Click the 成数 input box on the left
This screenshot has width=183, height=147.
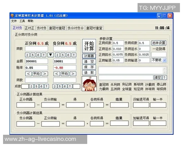25,86
